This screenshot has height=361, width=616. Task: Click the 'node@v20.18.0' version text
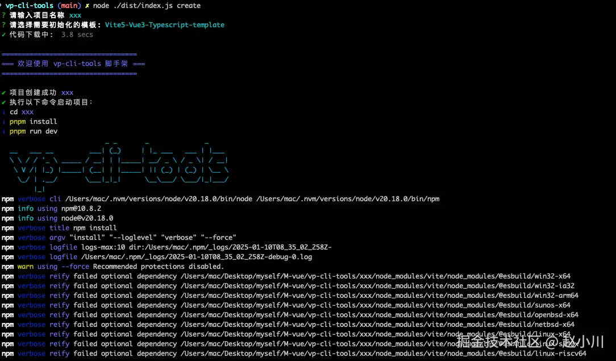87,218
